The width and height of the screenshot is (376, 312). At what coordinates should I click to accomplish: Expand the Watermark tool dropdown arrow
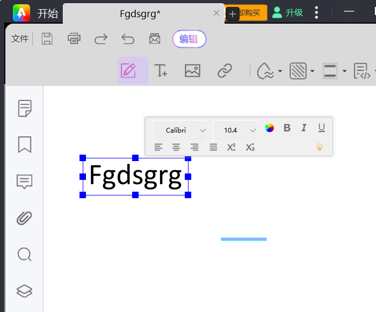tap(280, 71)
